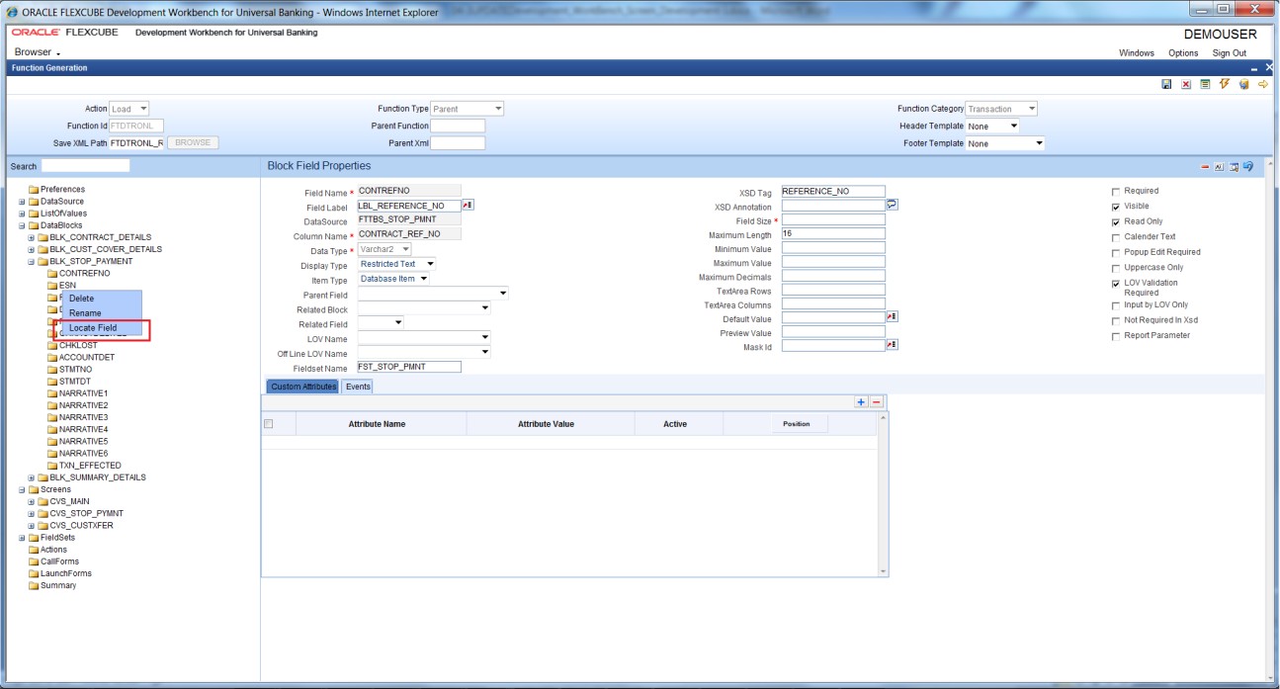Click the database refresh icon in the top toolbar
The height and width of the screenshot is (689, 1280).
[1243, 85]
